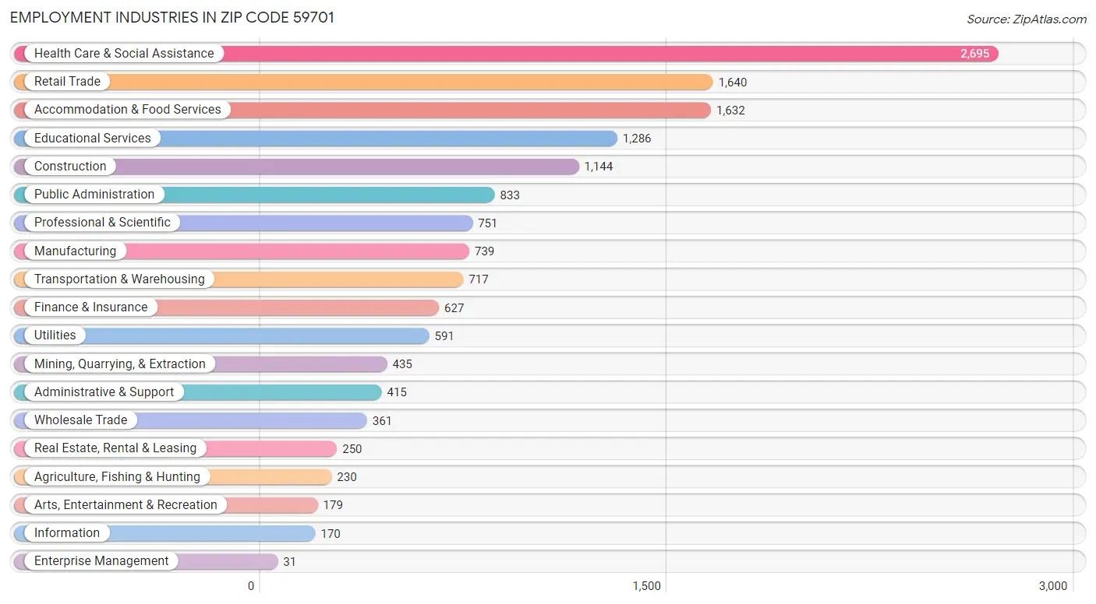1096x604 pixels.
Task: Click the 31 Enterprise Management value
Action: pyautogui.click(x=289, y=562)
